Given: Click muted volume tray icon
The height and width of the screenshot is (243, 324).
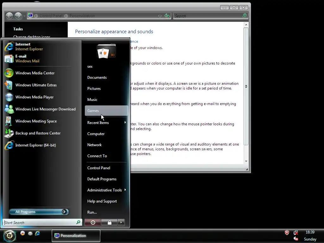Looking at the screenshot, I should tap(296, 239).
